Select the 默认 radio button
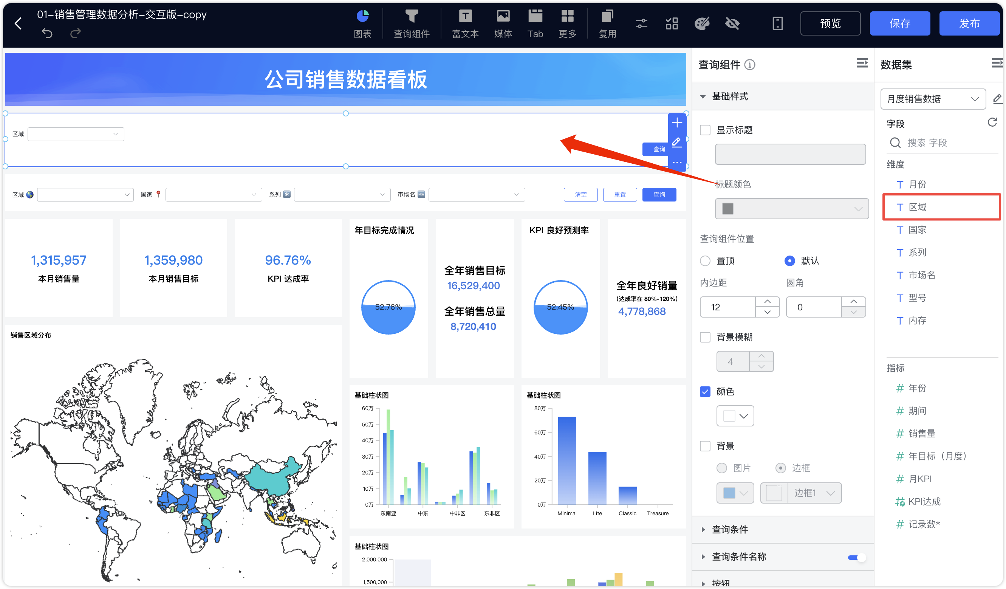Image resolution: width=1006 pixels, height=589 pixels. pyautogui.click(x=789, y=261)
